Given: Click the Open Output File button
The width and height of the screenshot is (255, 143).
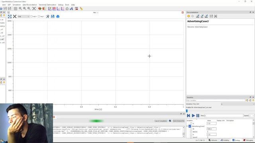Looking at the screenshot, I should tap(178, 121).
